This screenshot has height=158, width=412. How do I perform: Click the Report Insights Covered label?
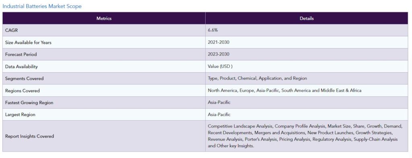(29, 136)
